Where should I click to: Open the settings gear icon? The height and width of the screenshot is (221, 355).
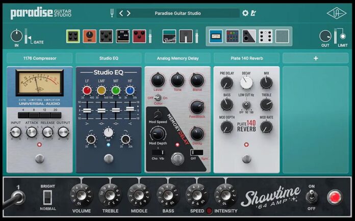coord(245,13)
